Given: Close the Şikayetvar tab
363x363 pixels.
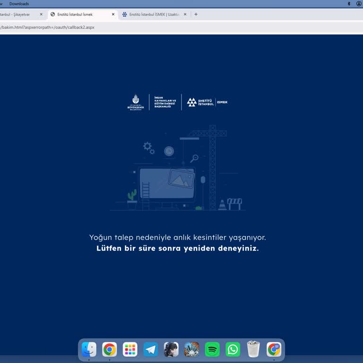Looking at the screenshot, I should [41, 14].
